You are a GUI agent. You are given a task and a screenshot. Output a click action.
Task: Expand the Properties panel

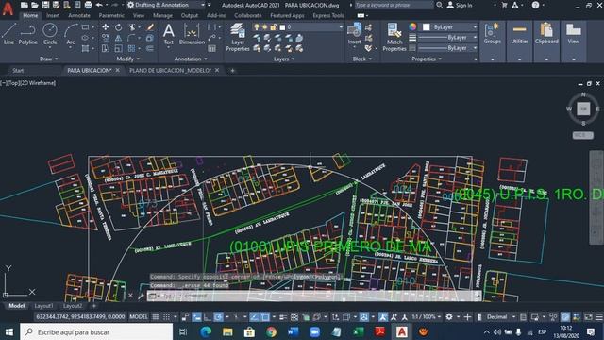[427, 59]
